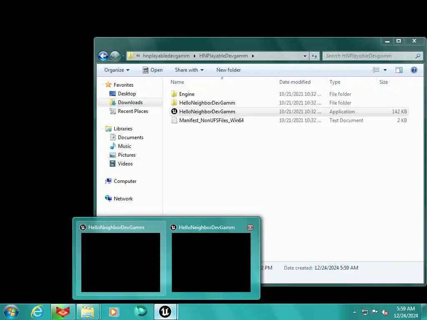
Task: Open the Share with menu
Action: 189,70
